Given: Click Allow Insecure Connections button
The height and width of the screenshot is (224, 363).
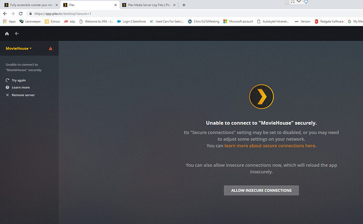Looking at the screenshot, I should [x=261, y=190].
